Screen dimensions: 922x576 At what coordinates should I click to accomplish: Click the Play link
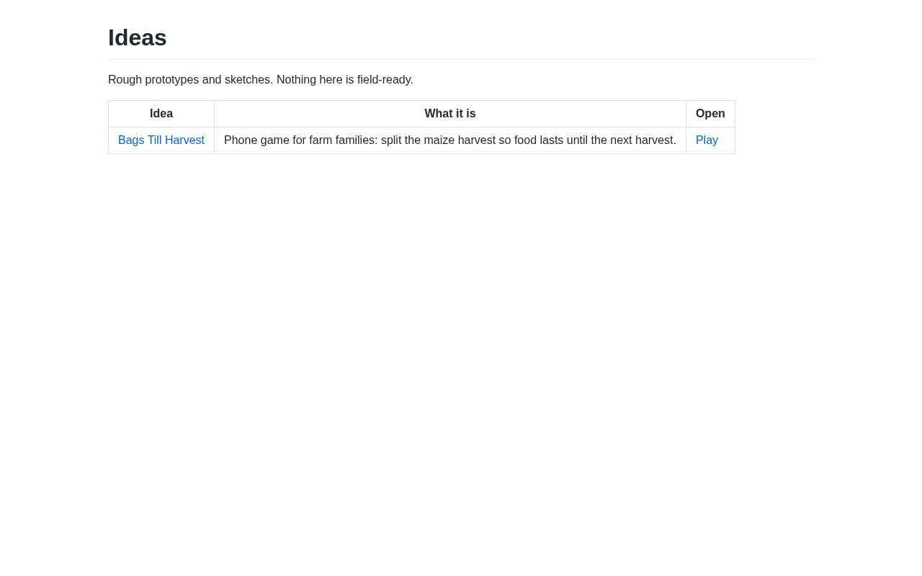(x=707, y=140)
